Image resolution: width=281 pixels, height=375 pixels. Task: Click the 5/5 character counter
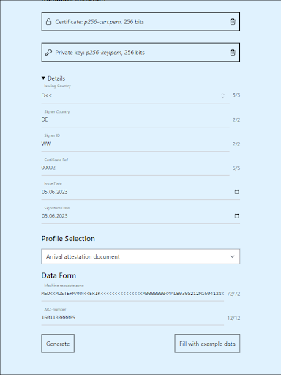coord(236,168)
